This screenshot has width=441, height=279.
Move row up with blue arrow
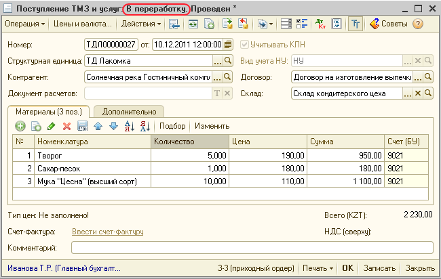(x=98, y=126)
